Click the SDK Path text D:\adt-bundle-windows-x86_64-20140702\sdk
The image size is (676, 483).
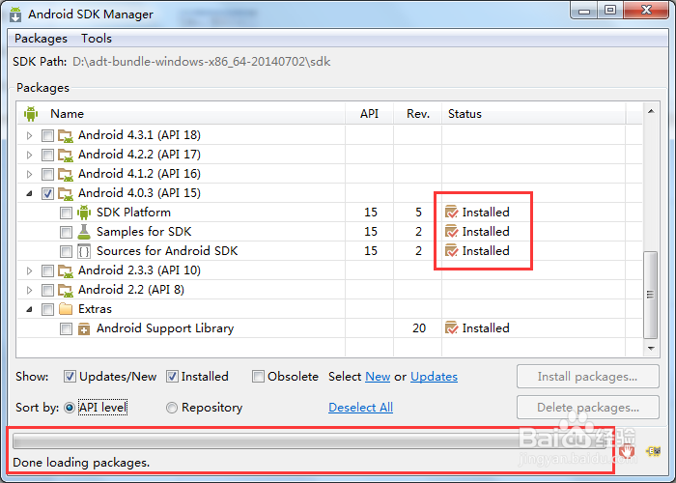(201, 62)
